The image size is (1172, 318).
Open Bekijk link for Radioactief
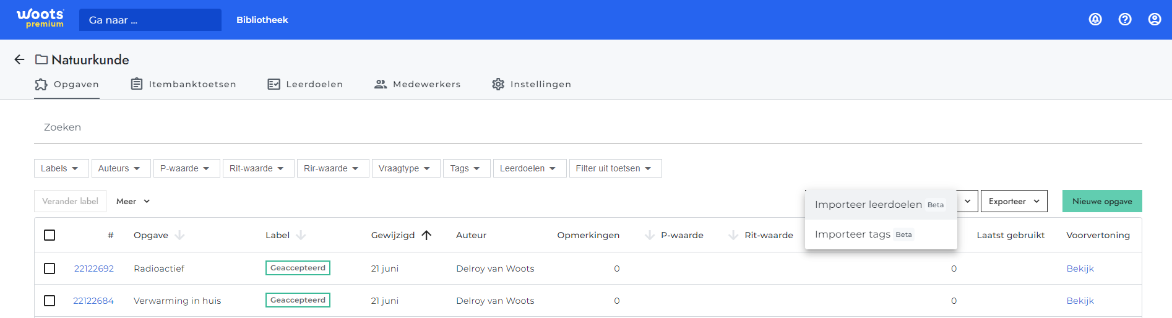[x=1080, y=269]
